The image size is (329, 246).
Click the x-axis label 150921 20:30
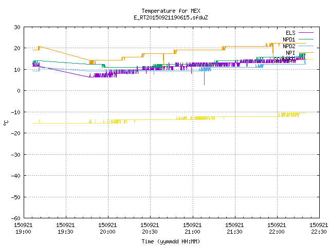(150, 229)
